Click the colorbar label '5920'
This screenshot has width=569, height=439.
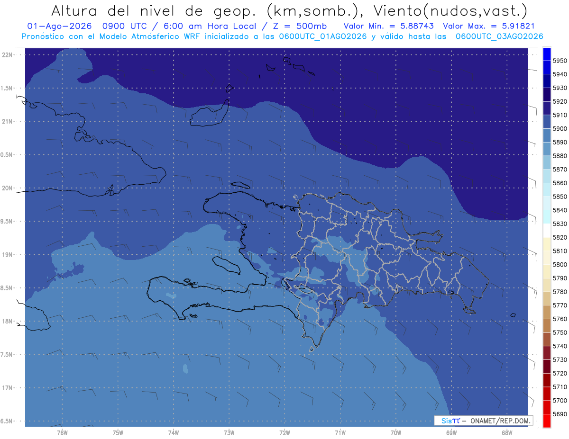pyautogui.click(x=560, y=101)
